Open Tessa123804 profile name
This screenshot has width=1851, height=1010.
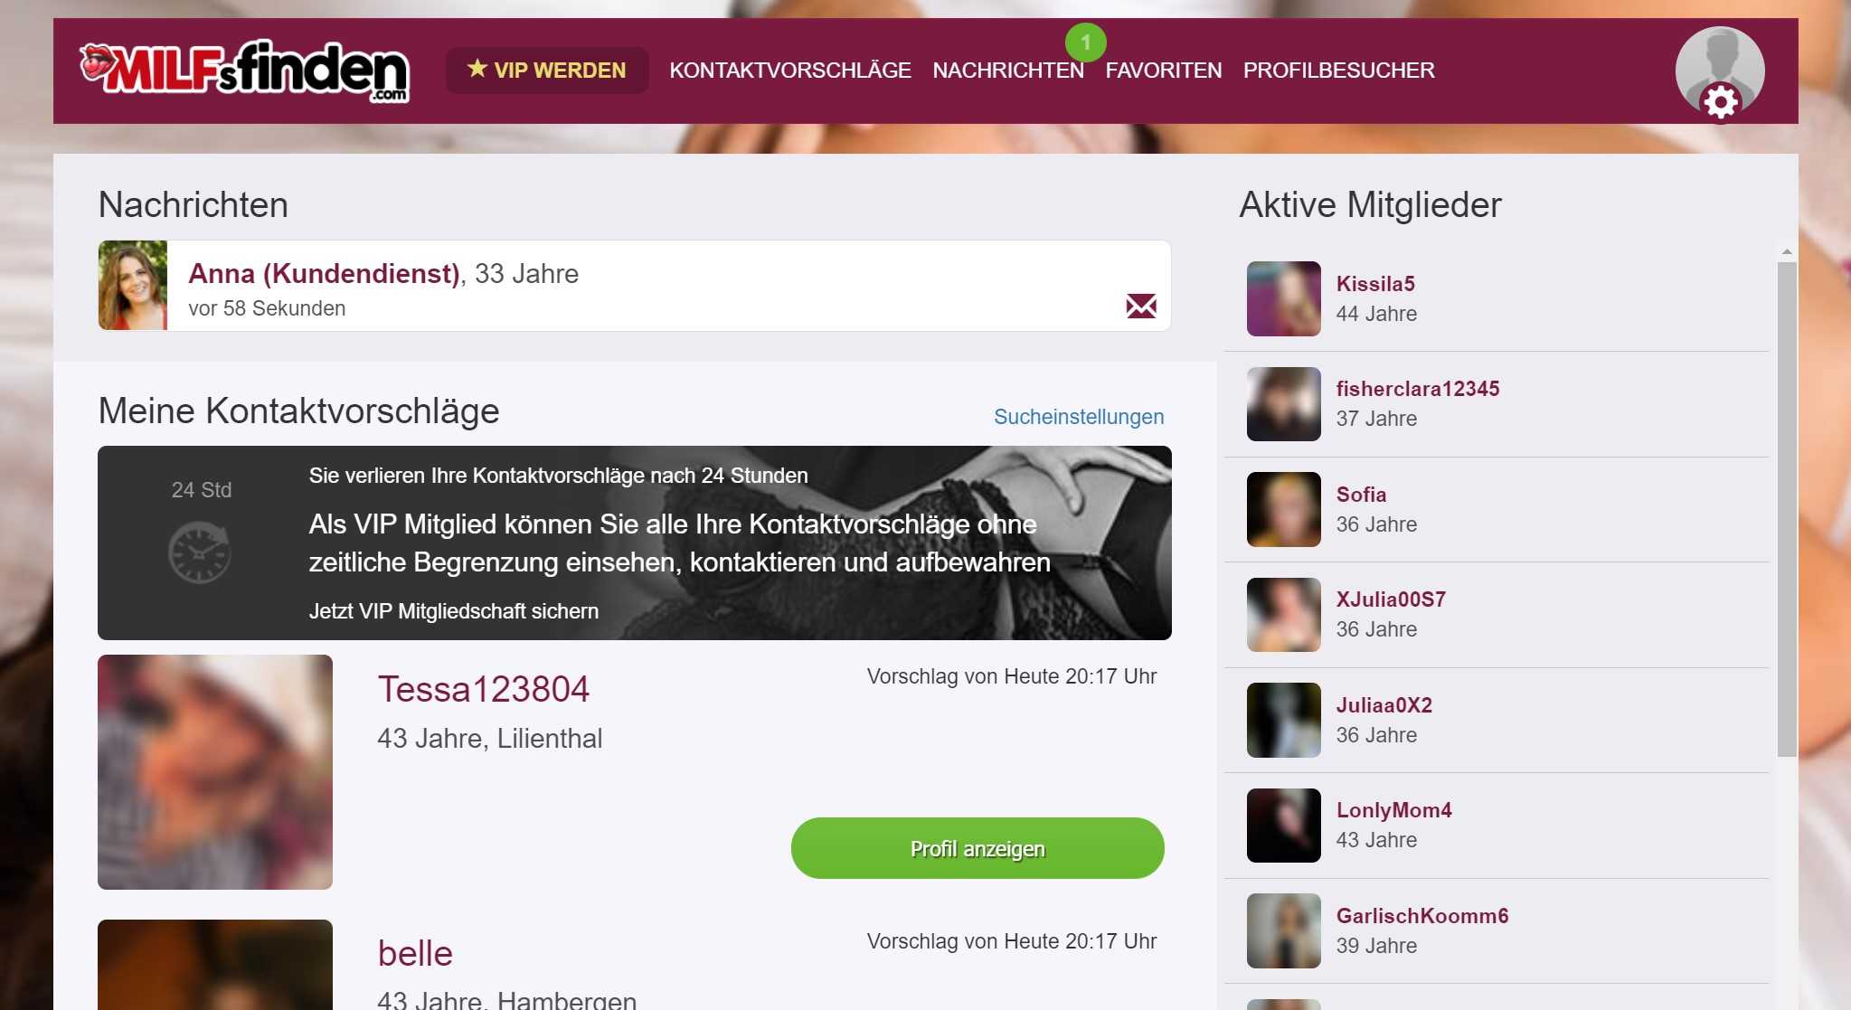(484, 689)
